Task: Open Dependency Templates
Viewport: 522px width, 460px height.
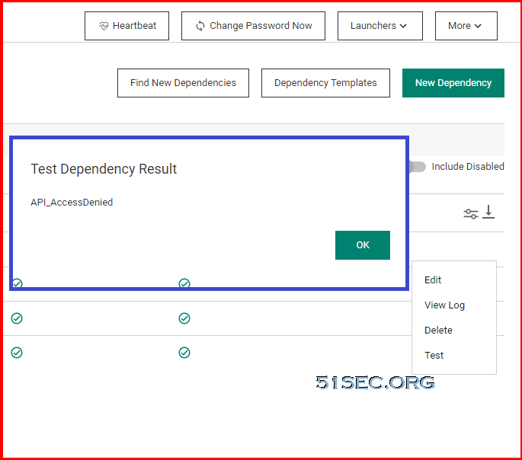Action: (325, 83)
